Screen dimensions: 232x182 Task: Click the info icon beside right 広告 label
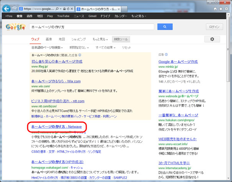point(166,55)
